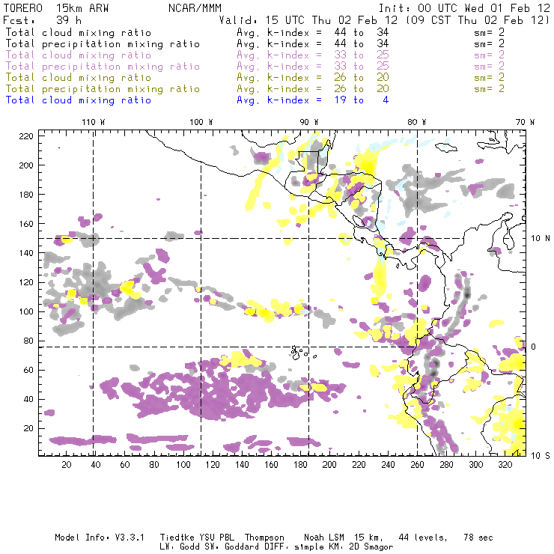Click the '44 levels,' text

point(423,538)
